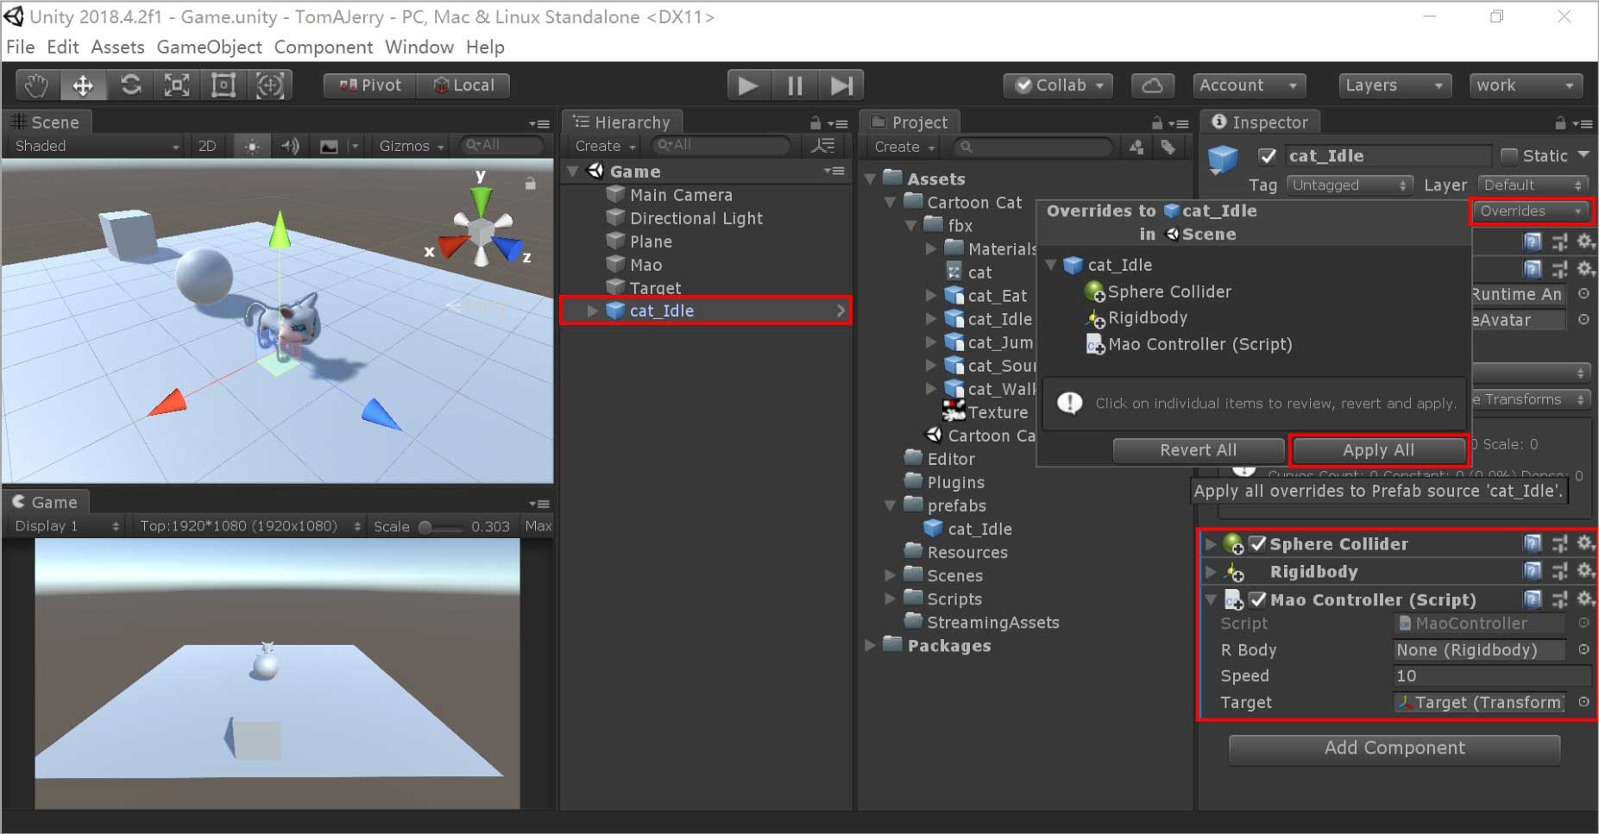Image resolution: width=1599 pixels, height=834 pixels.
Task: Click the Revert All button
Action: (1198, 450)
